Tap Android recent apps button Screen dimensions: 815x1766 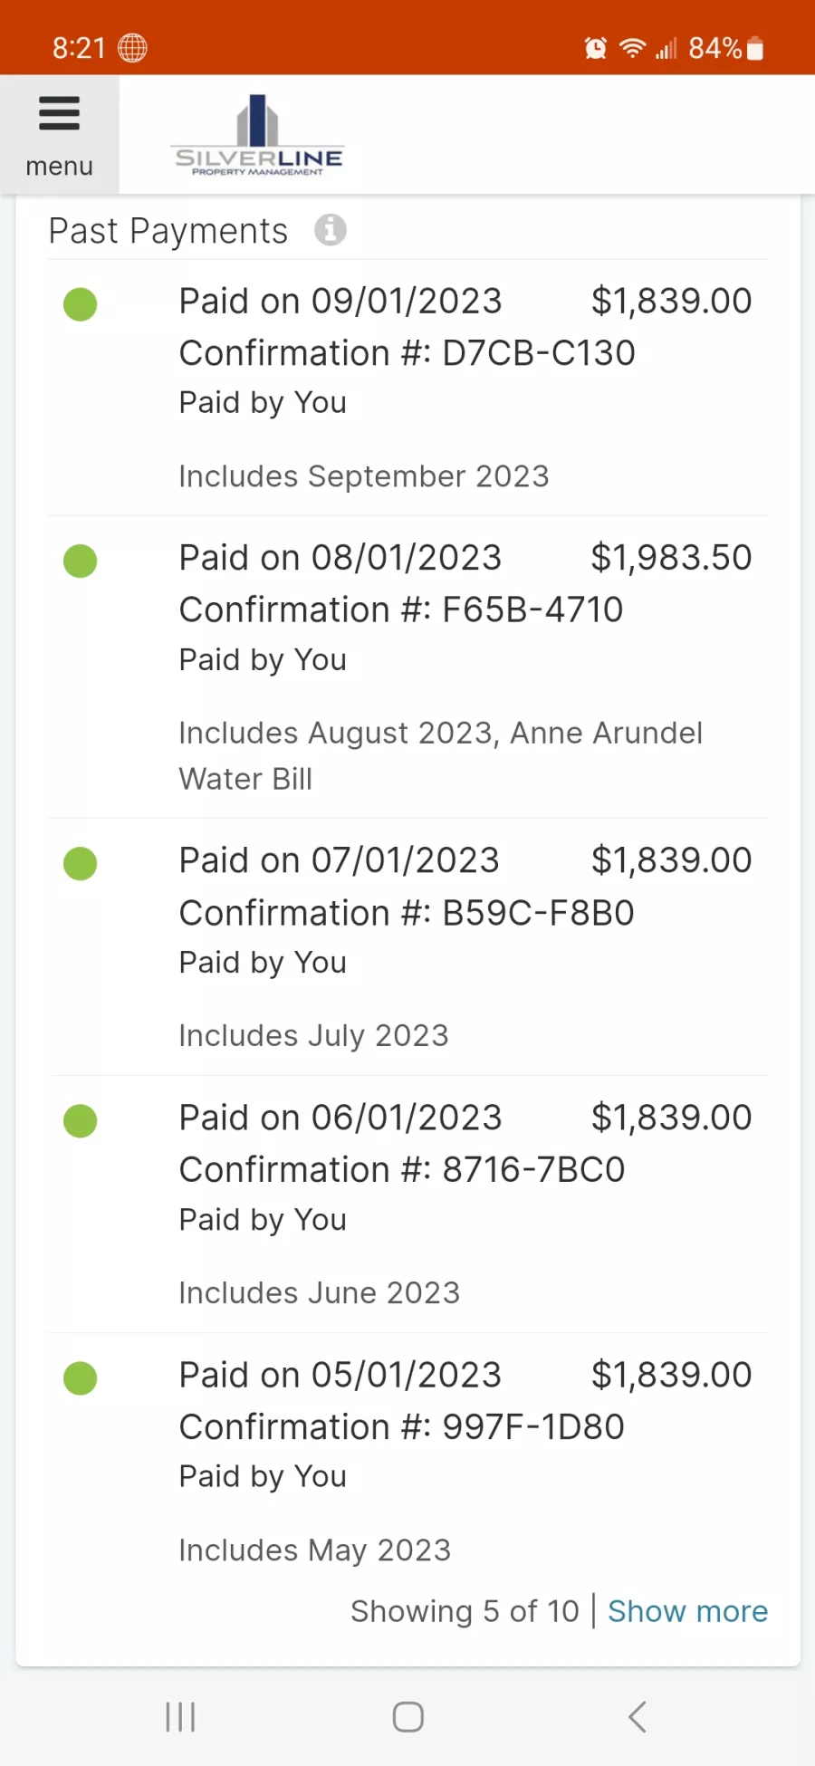(x=180, y=1716)
